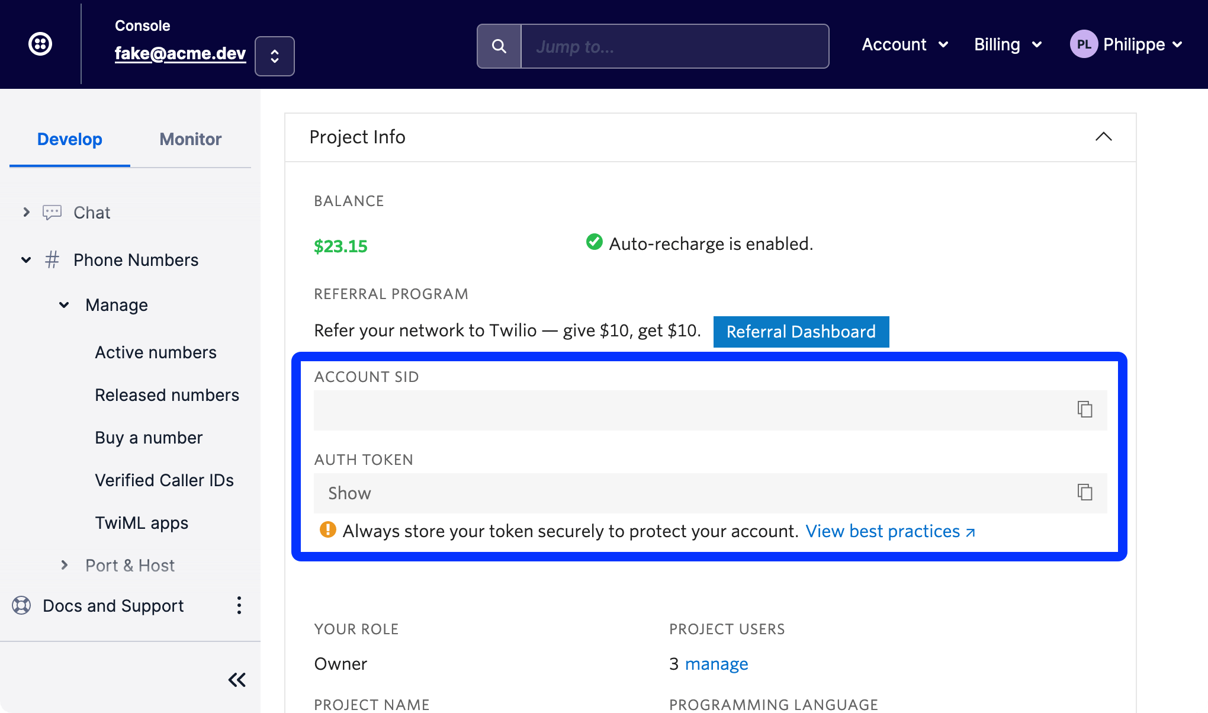Click the account switcher arrows beside fake@acme.dev
This screenshot has height=713, width=1208.
pyautogui.click(x=274, y=56)
